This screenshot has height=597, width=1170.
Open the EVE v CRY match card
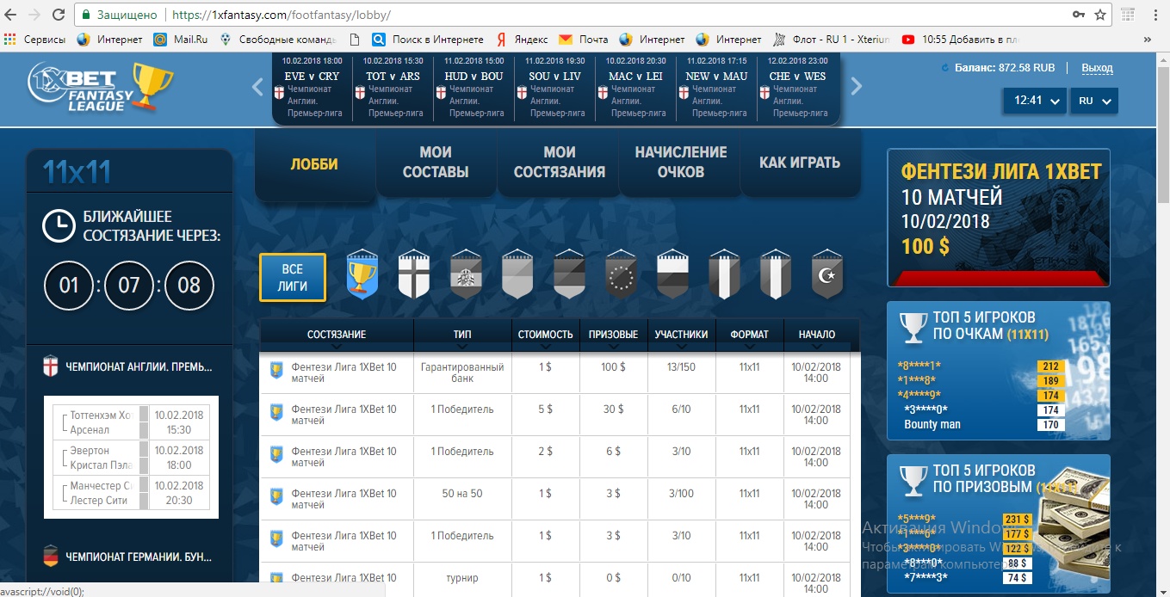click(x=312, y=88)
